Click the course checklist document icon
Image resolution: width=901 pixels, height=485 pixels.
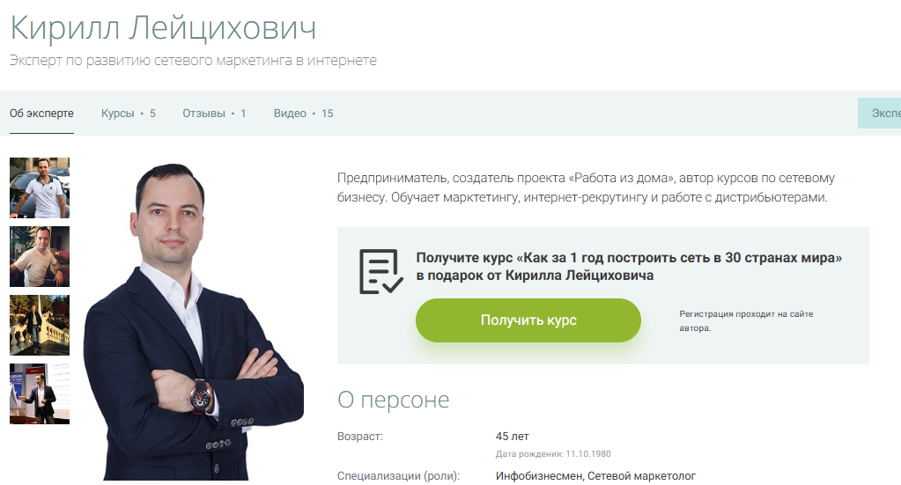[x=380, y=271]
